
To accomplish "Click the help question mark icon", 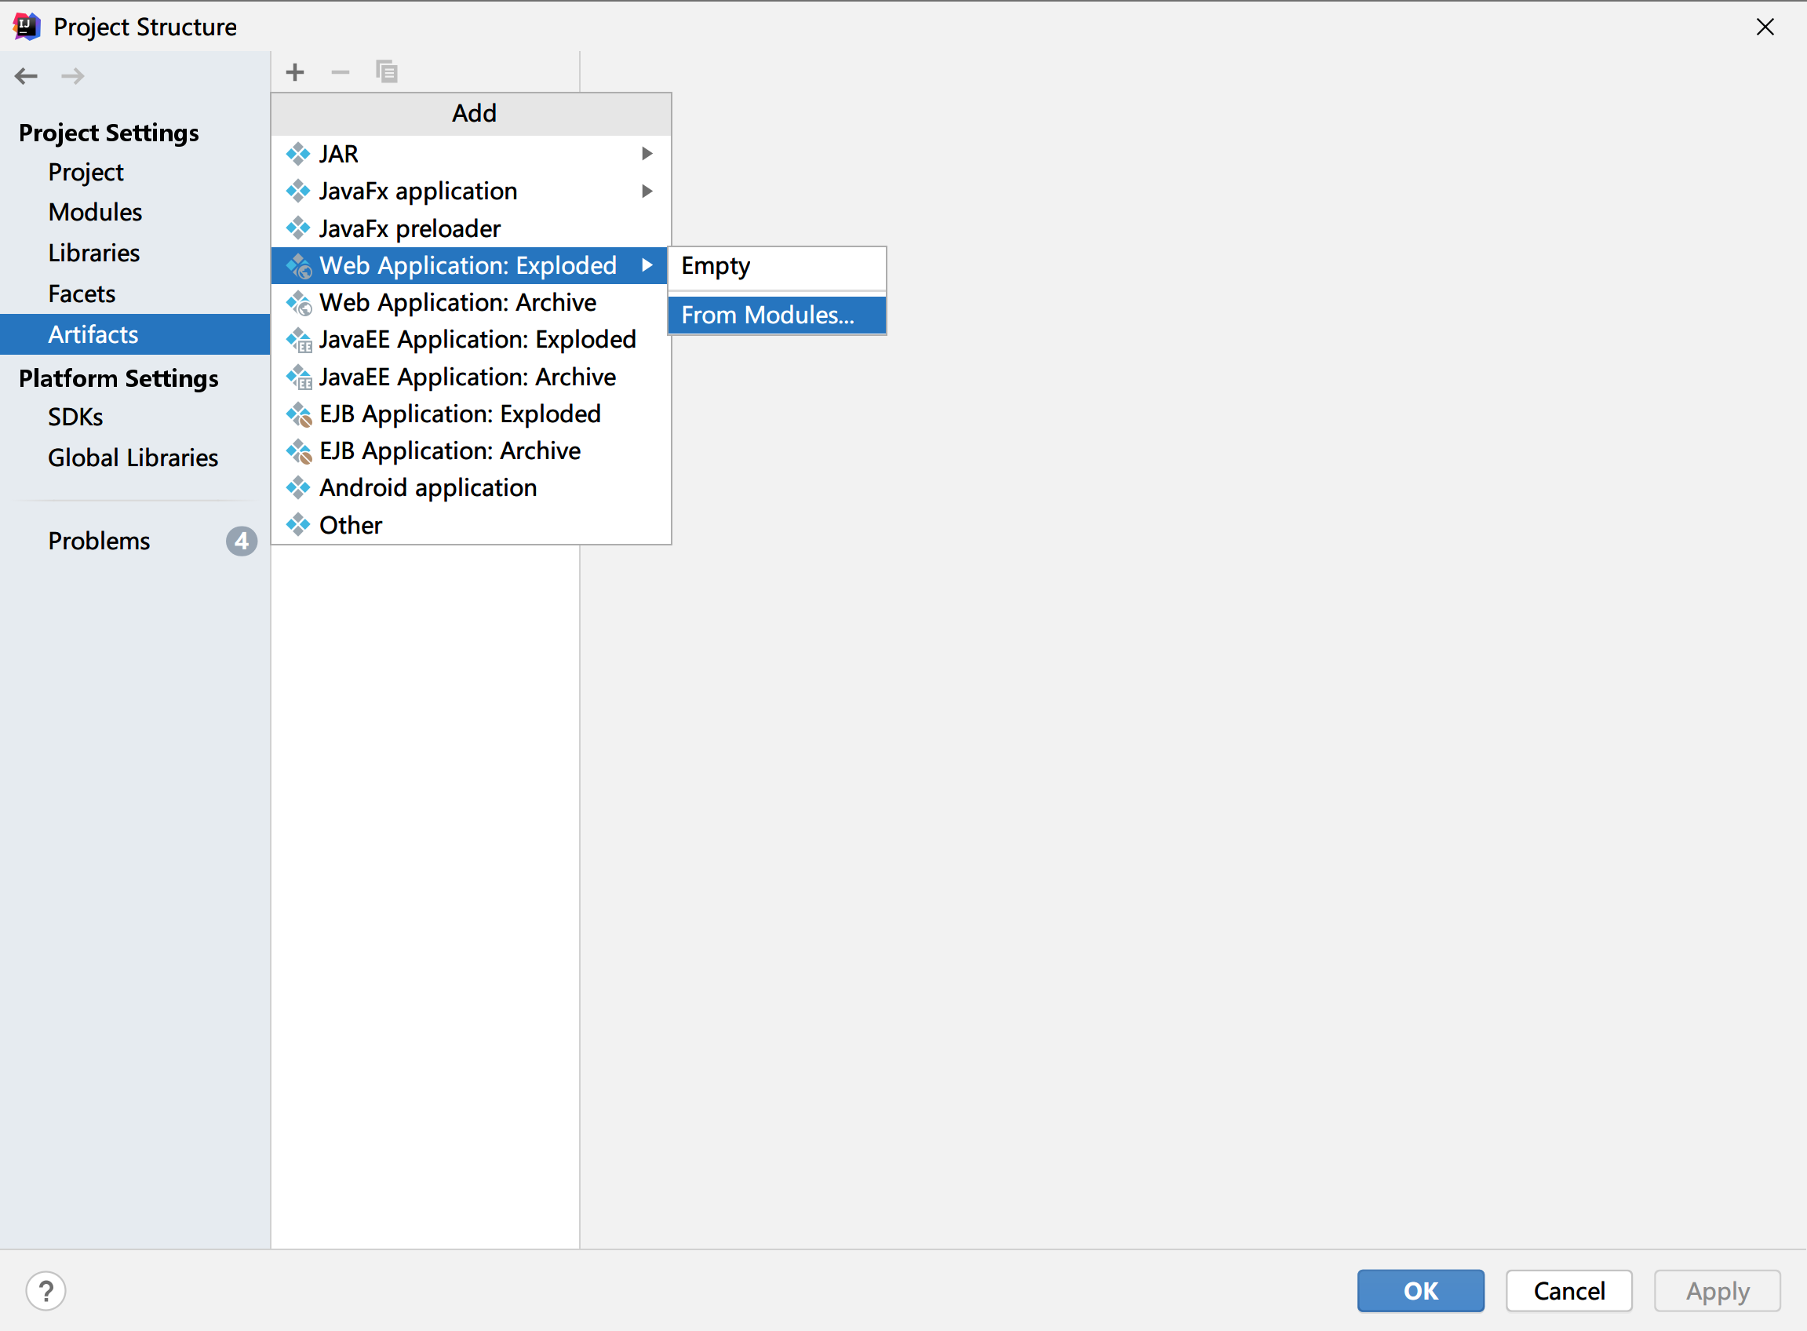I will coord(46,1291).
